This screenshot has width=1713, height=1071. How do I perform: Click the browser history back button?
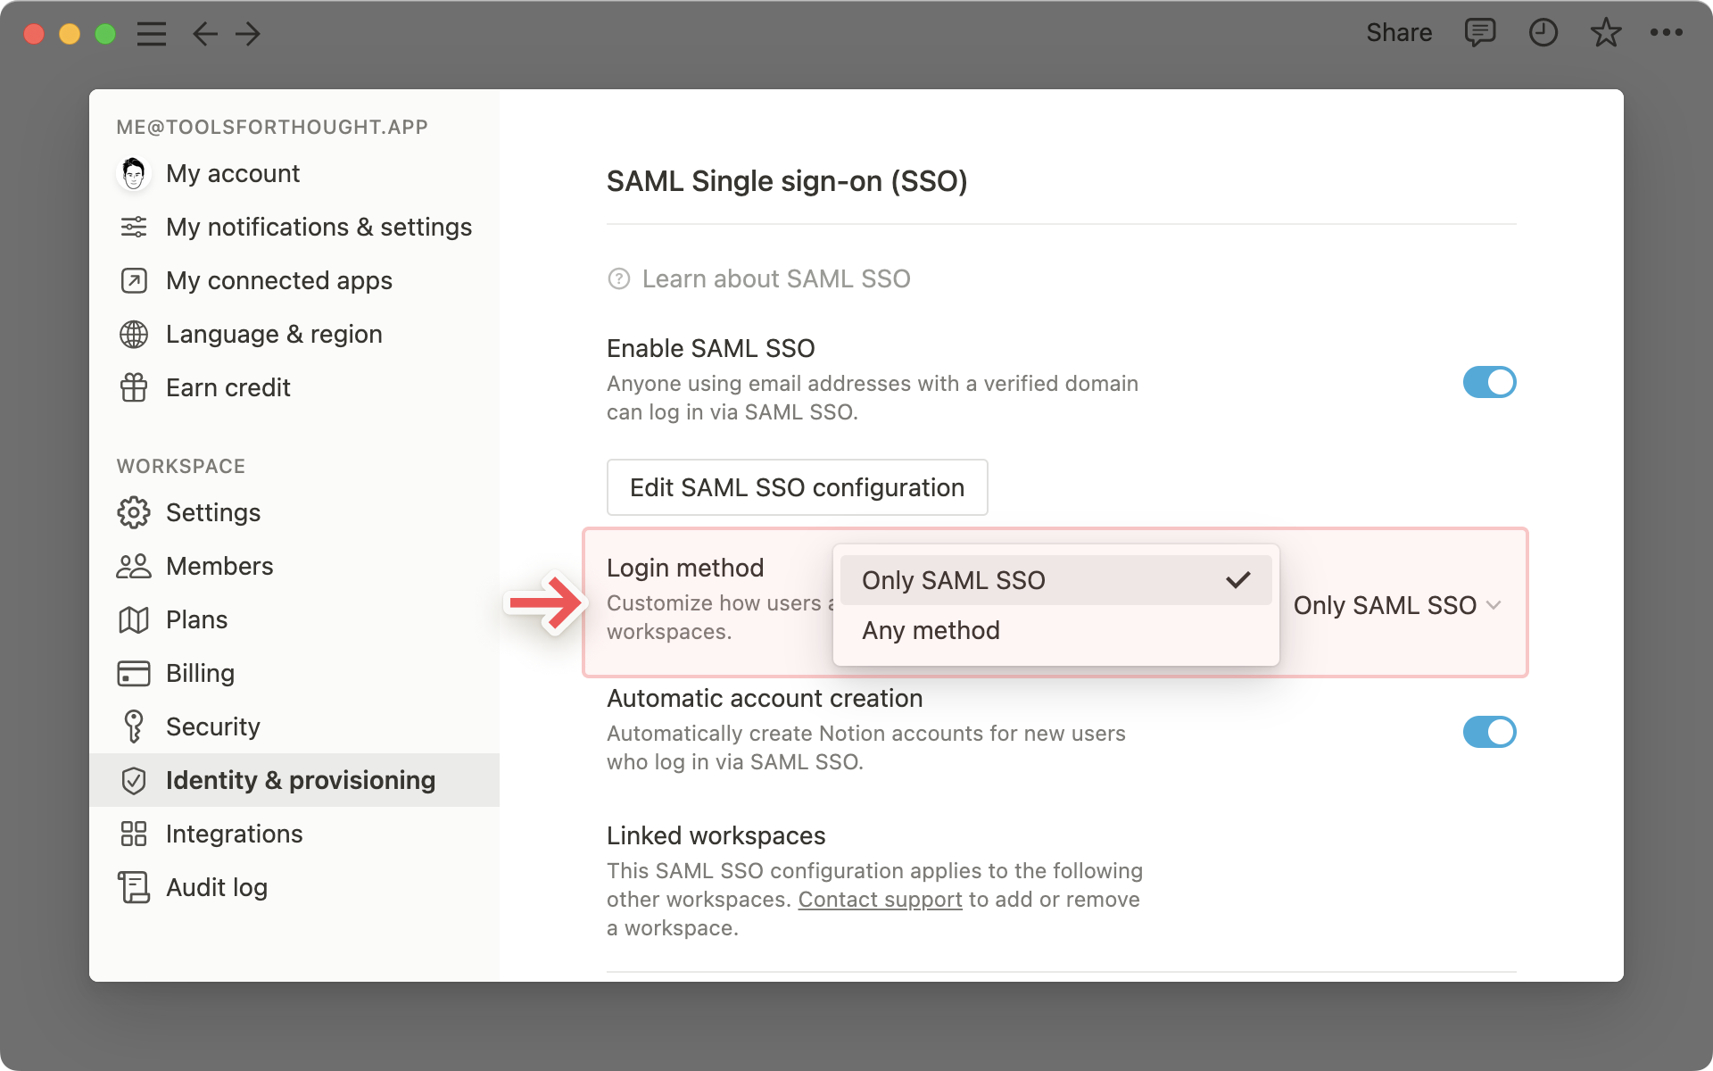coord(204,31)
